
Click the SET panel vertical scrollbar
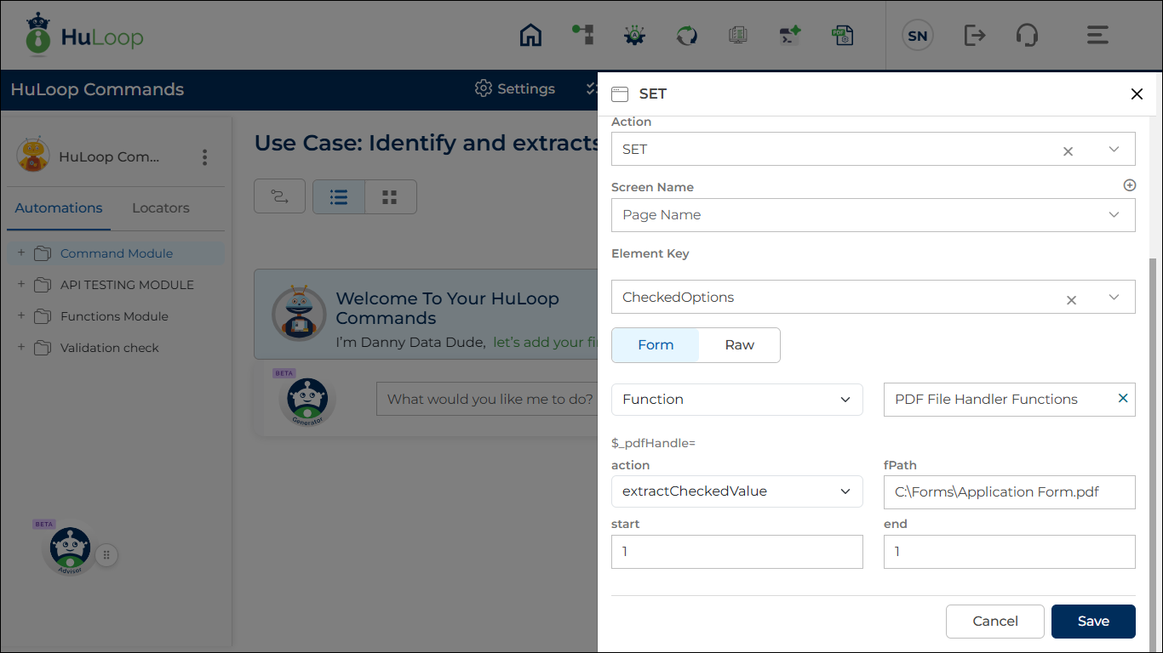tap(1154, 425)
